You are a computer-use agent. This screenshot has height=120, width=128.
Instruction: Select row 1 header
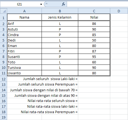tap(4, 17)
